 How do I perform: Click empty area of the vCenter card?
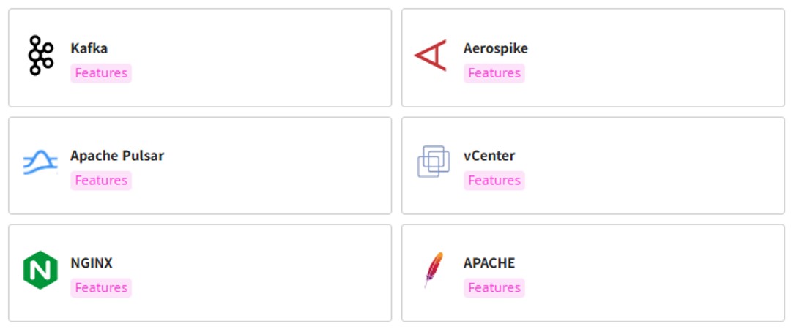(656, 165)
